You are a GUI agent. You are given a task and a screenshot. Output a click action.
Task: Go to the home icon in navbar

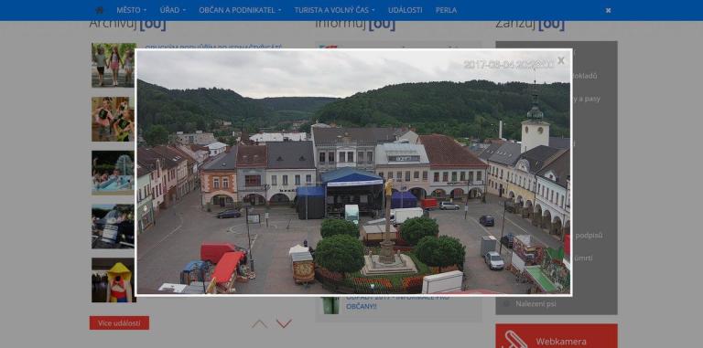point(100,10)
